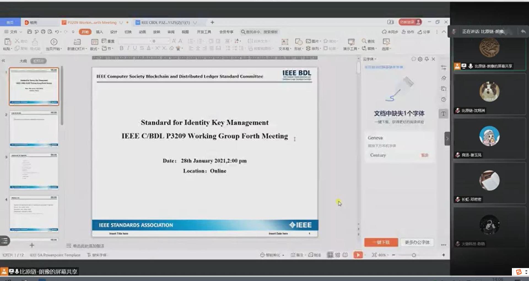This screenshot has height=281, width=529.
Task: Click the Paste clipboard icon
Action: (x=8, y=42)
